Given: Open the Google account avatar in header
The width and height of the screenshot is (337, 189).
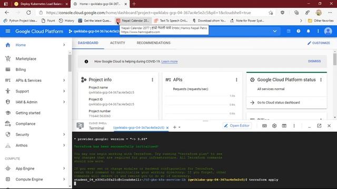Looking at the screenshot, I should pyautogui.click(x=328, y=31).
